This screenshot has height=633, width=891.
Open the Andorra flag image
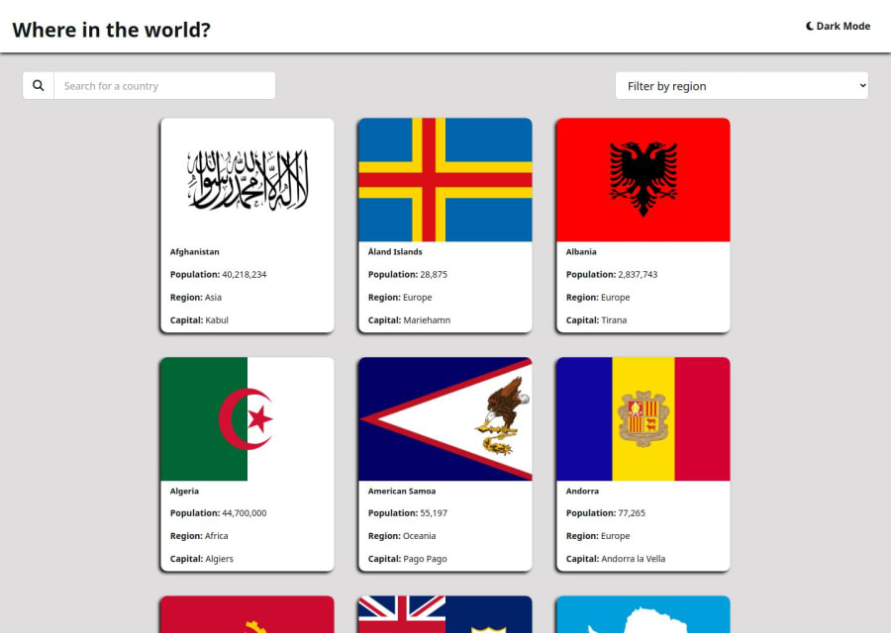(x=643, y=419)
